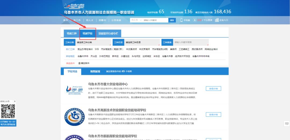290x140 pixels.
Task: Open the 请选择工种目录 dropdown
Action: click(142, 42)
